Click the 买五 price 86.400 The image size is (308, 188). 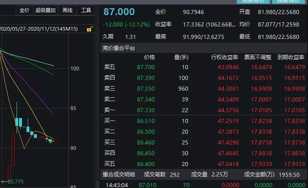(x=146, y=164)
